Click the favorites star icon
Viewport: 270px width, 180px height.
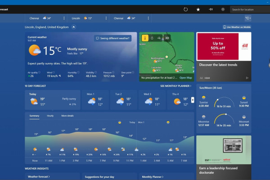coord(198,9)
